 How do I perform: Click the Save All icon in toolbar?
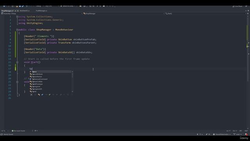[23, 6]
